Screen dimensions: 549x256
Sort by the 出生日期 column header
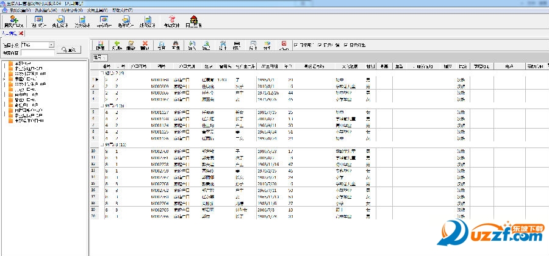pos(269,66)
